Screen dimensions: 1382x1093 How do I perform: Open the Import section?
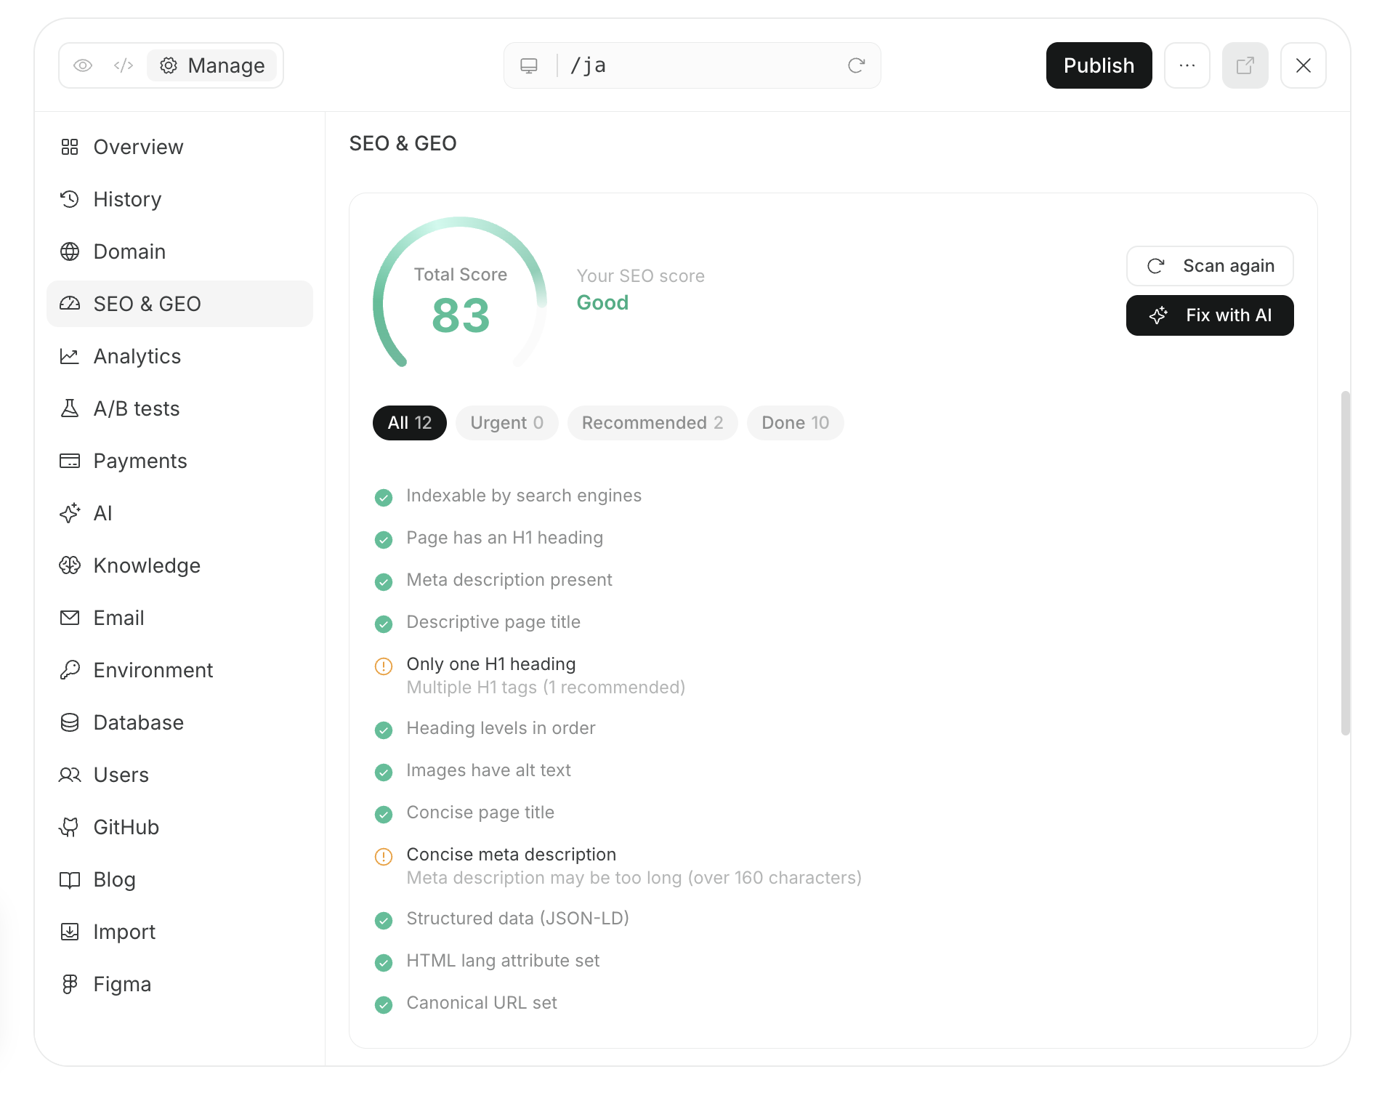pyautogui.click(x=179, y=932)
